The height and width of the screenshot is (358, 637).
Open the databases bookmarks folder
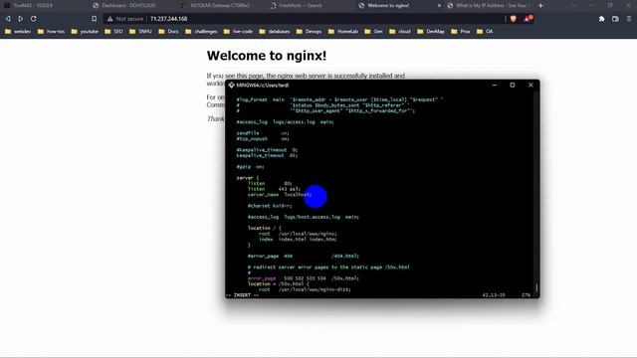(275, 31)
